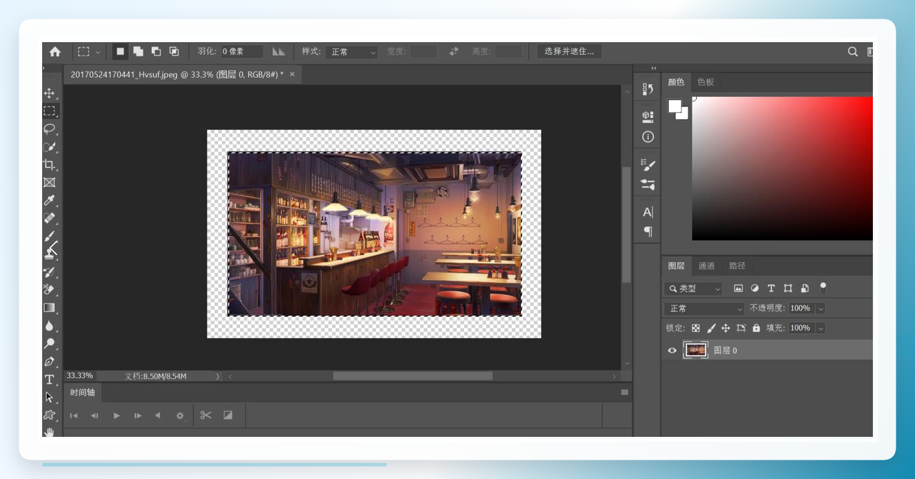Enable Add to selection mode
Screen dimensions: 915x479
[x=138, y=52]
